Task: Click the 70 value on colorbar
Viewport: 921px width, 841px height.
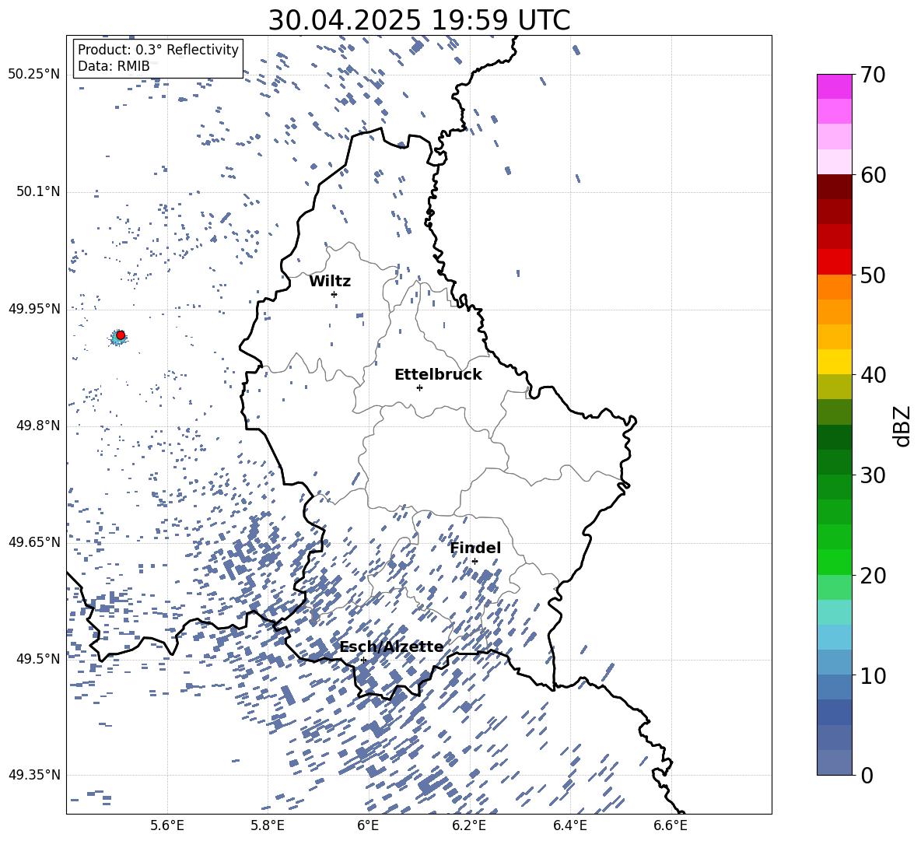Action: pyautogui.click(x=873, y=75)
